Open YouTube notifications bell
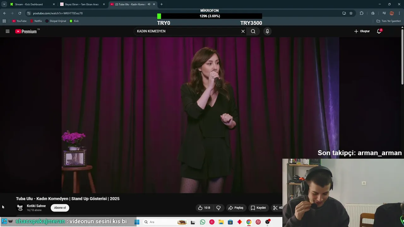 click(379, 31)
